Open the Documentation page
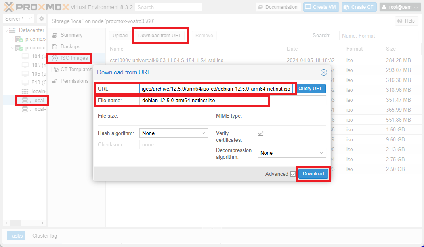424x247 pixels. [x=278, y=7]
